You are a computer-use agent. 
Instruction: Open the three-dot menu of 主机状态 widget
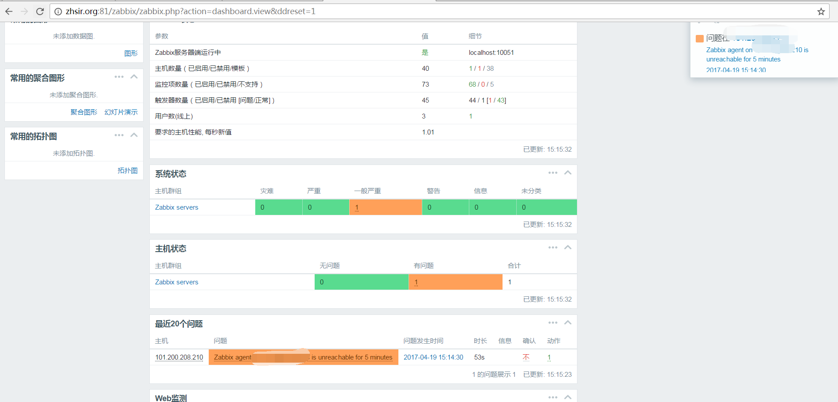click(x=553, y=248)
